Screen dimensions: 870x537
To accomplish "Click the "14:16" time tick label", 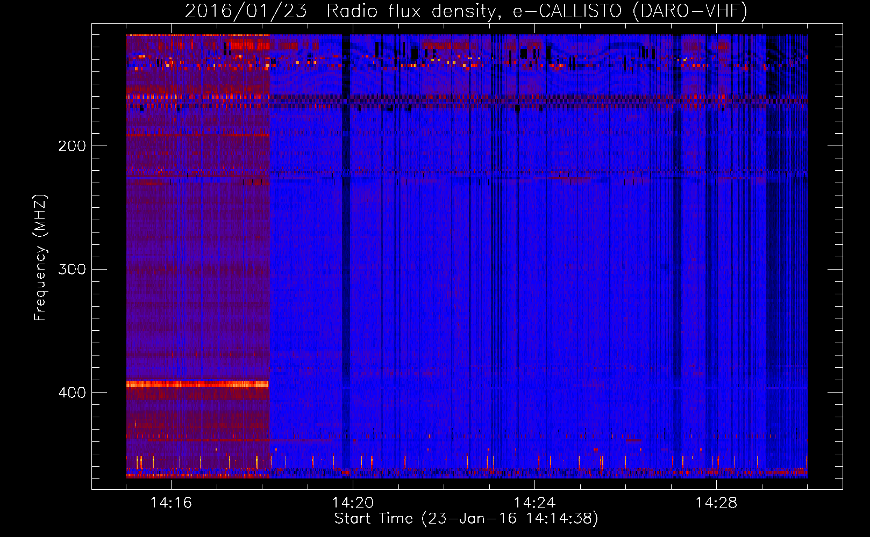I will (171, 503).
